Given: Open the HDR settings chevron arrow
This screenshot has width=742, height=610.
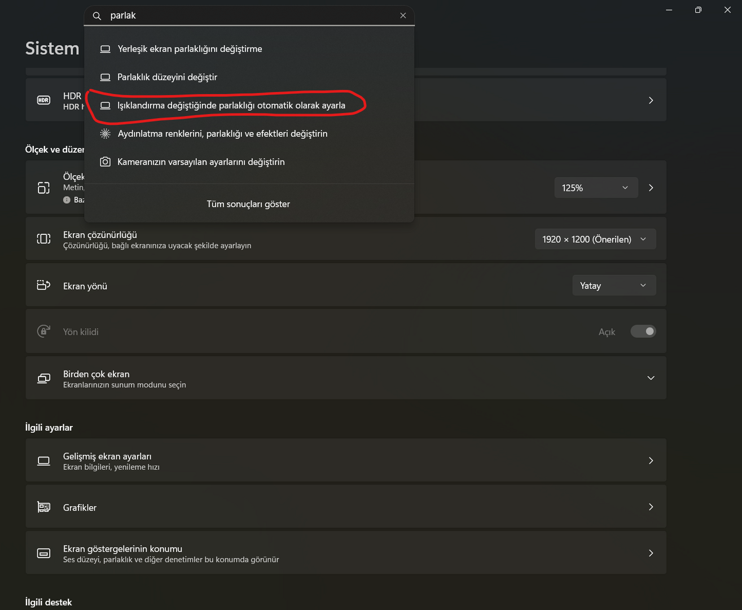Looking at the screenshot, I should coord(651,101).
